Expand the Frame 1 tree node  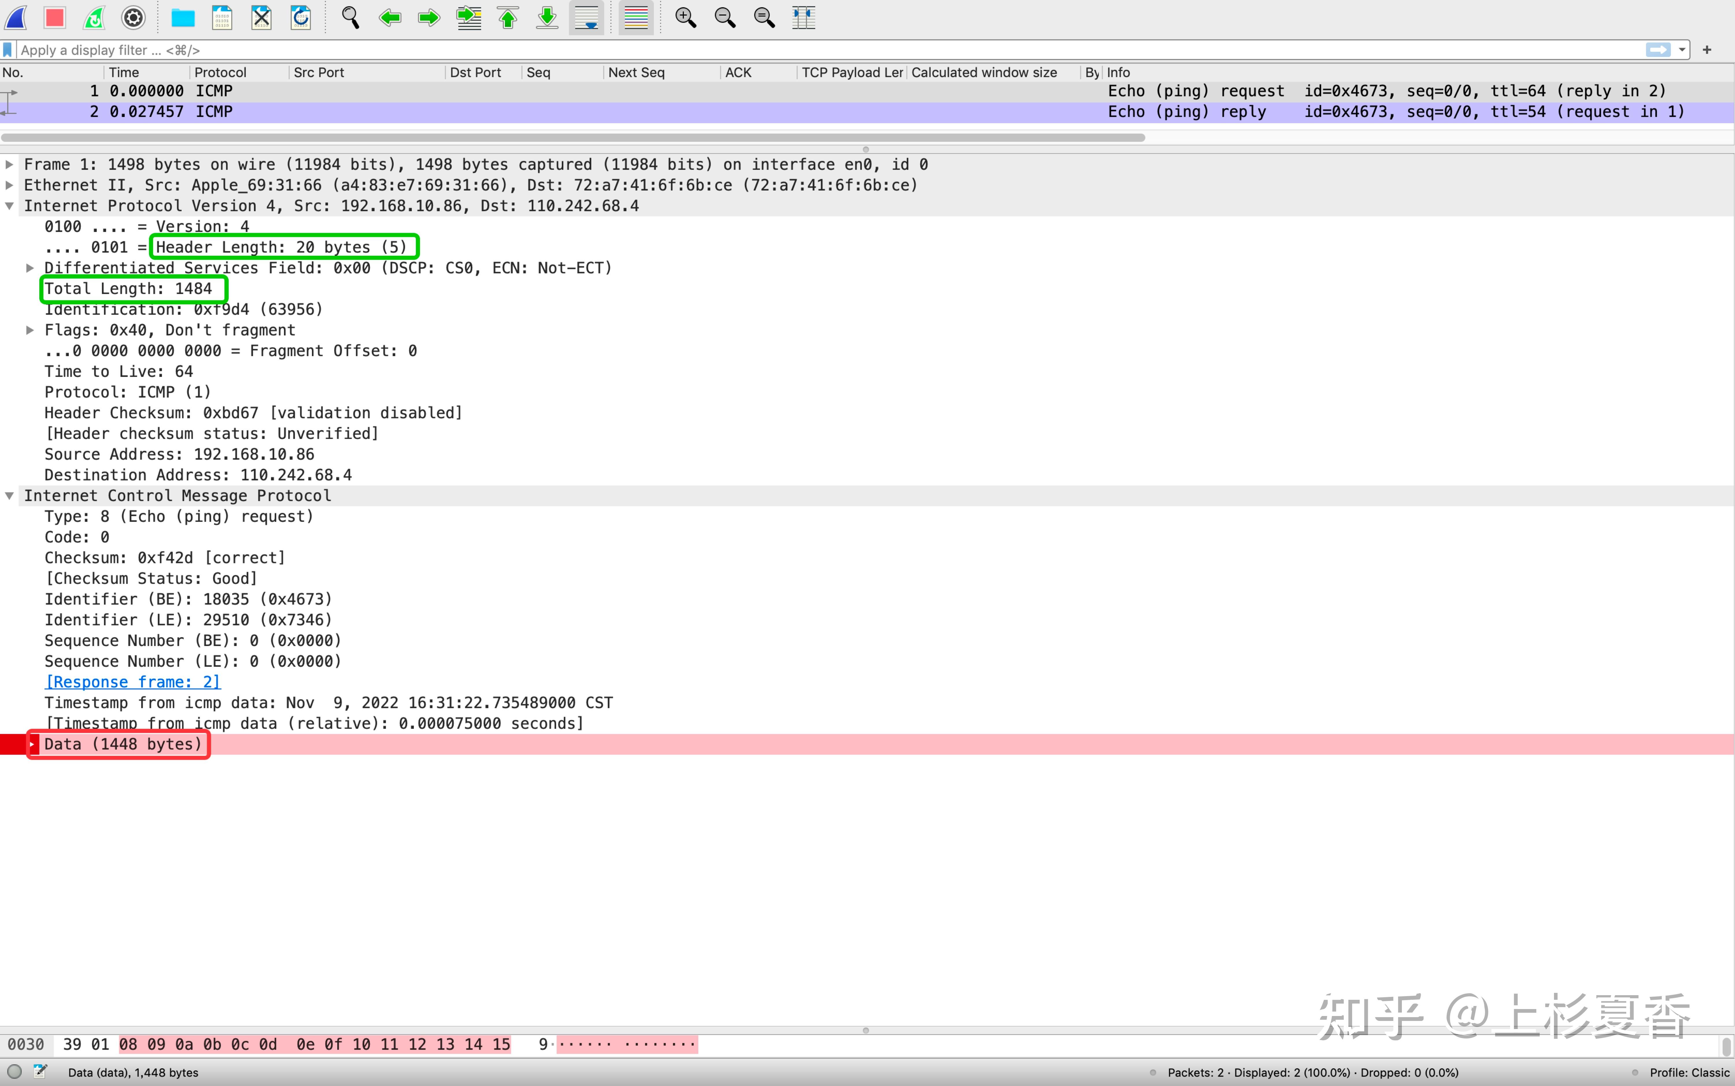tap(9, 165)
